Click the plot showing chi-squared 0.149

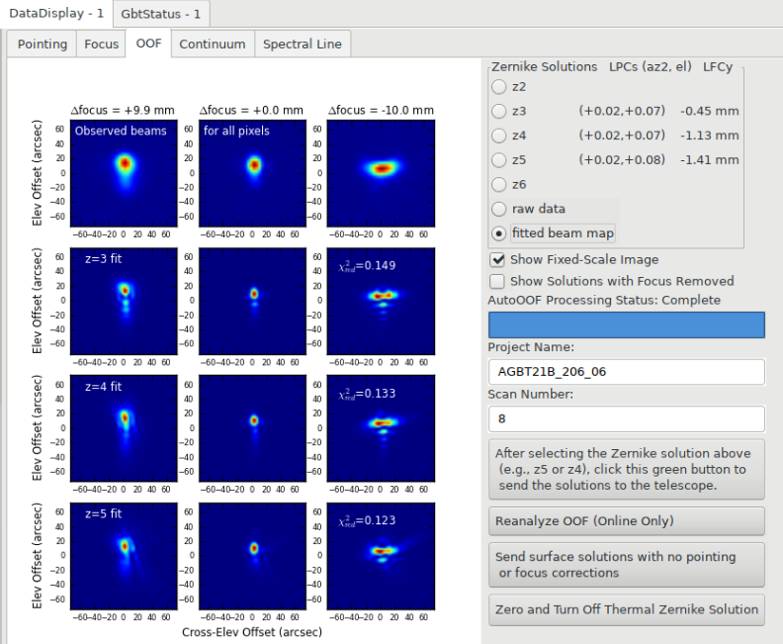point(381,301)
